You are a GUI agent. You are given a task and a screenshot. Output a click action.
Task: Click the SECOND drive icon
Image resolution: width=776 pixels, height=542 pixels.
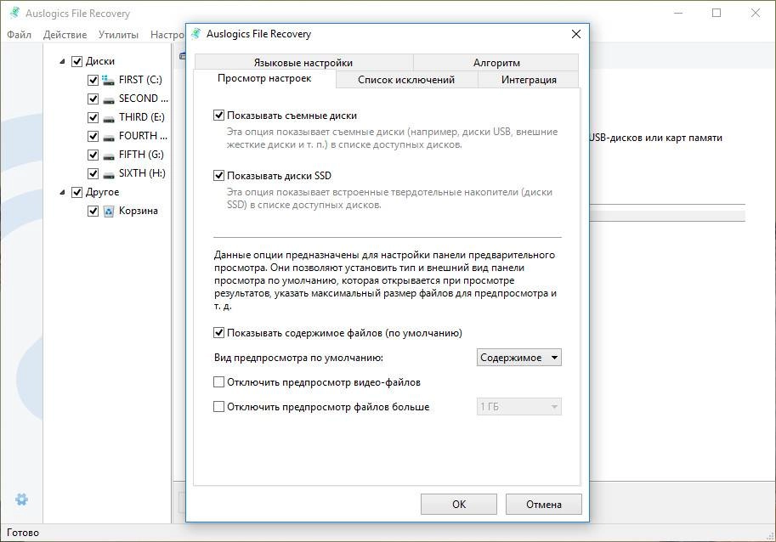click(109, 99)
